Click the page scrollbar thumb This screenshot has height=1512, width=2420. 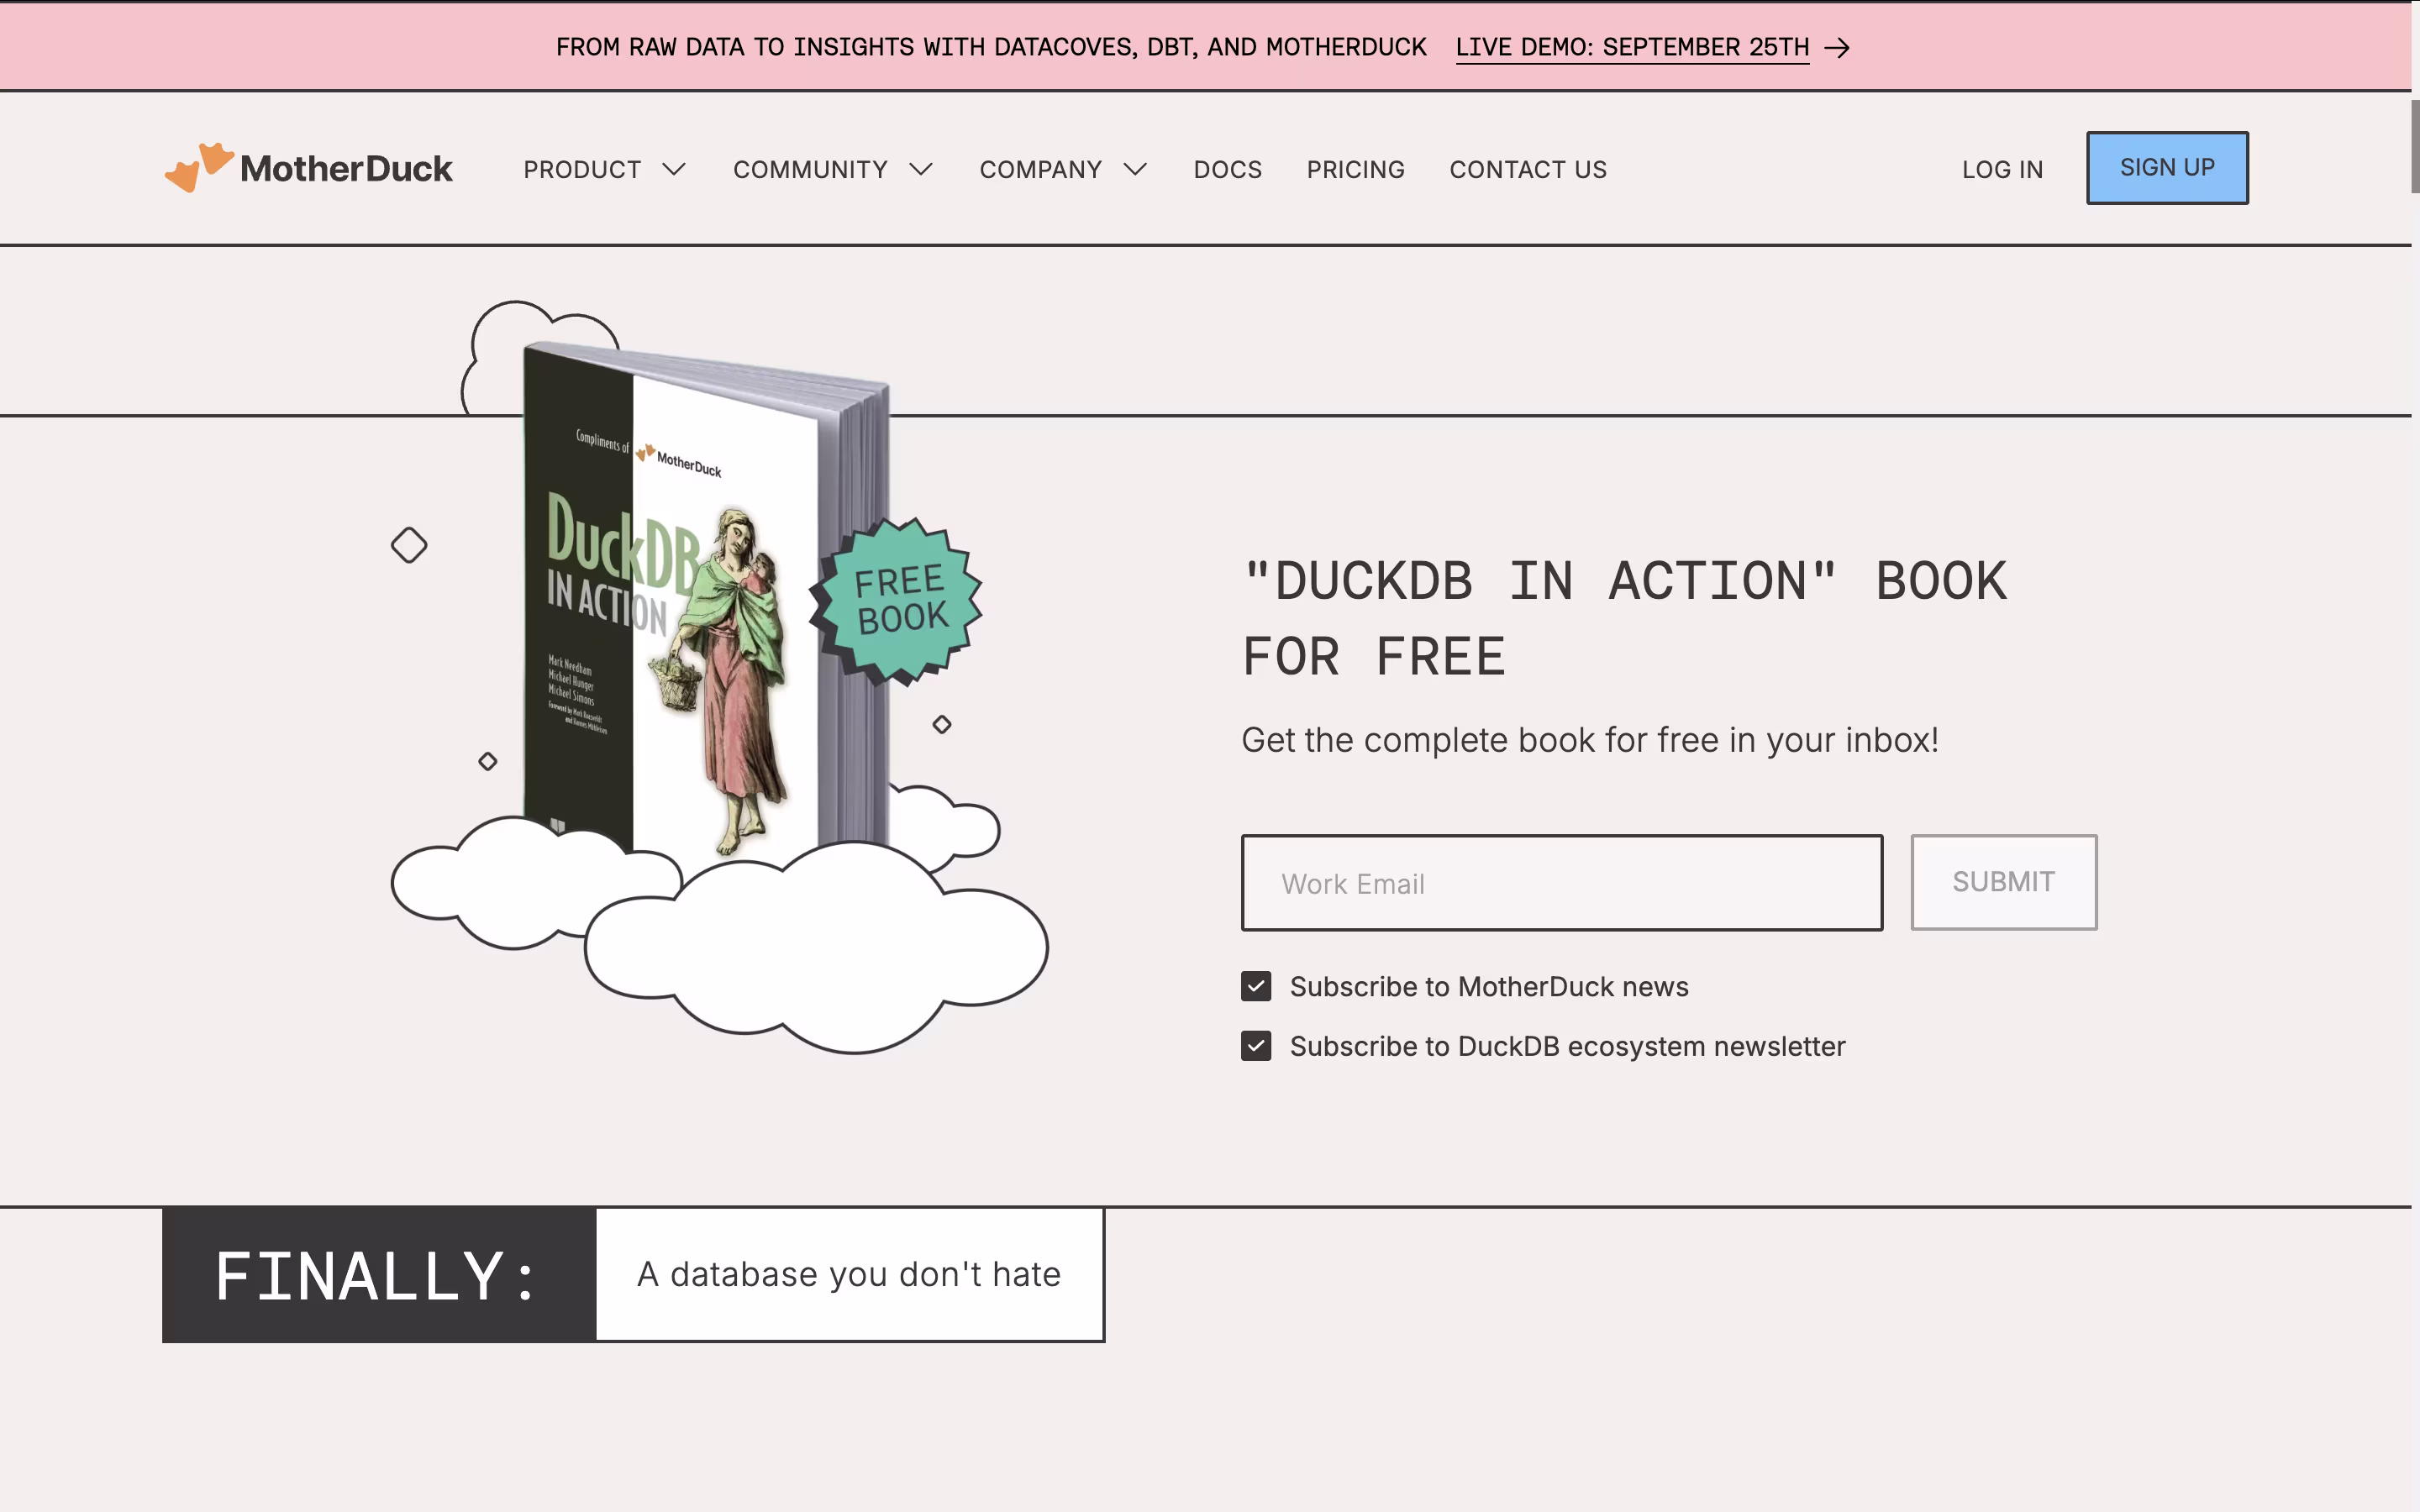(2415, 146)
